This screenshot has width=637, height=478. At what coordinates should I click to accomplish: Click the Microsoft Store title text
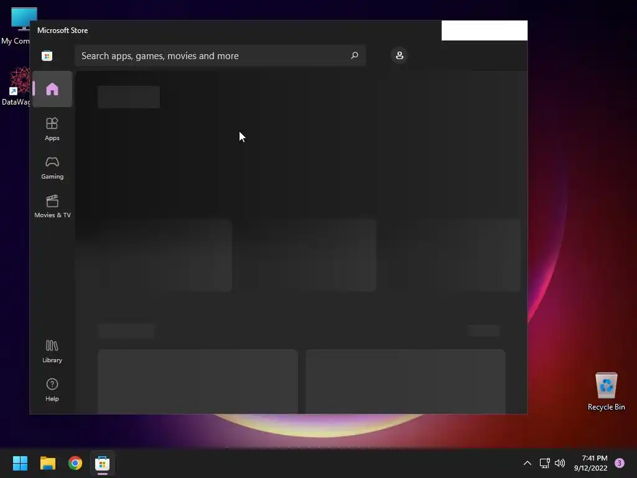click(x=63, y=30)
